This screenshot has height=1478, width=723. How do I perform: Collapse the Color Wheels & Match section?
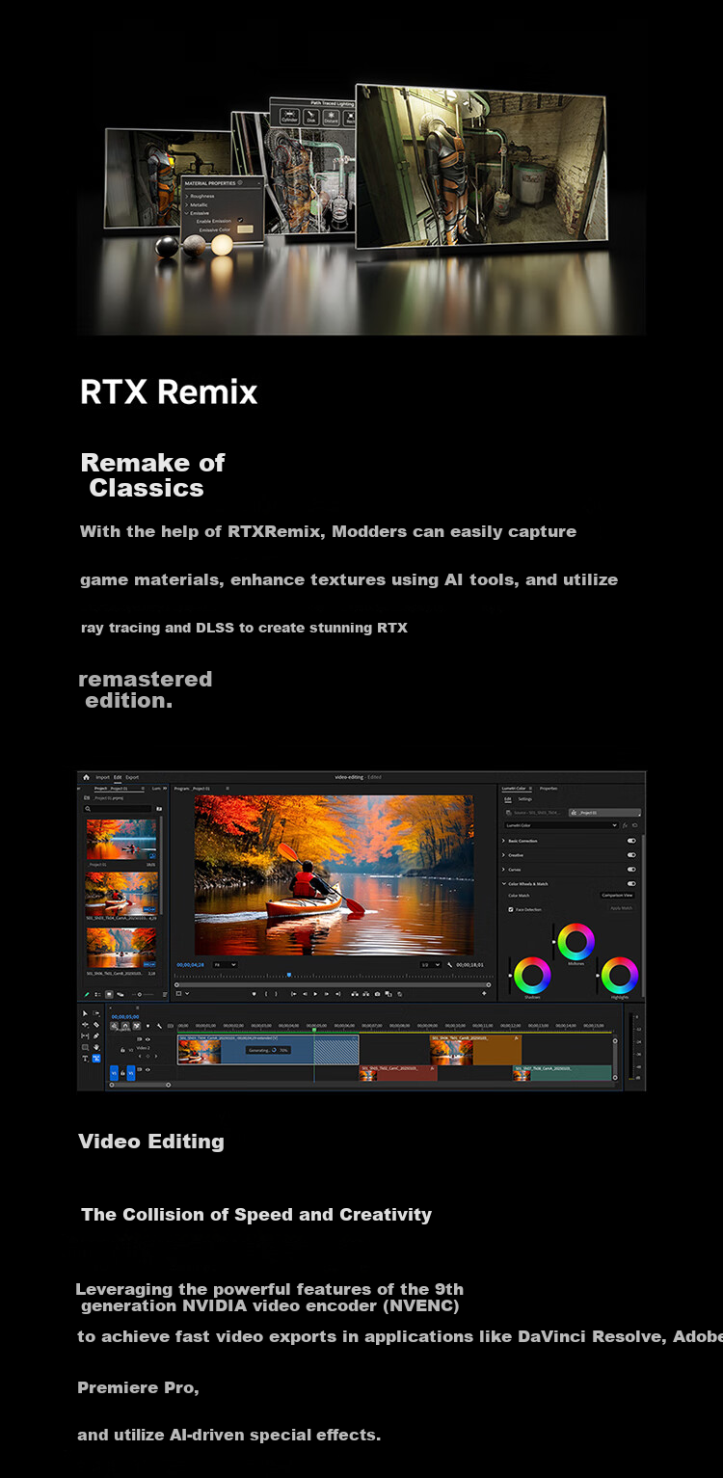[x=504, y=884]
